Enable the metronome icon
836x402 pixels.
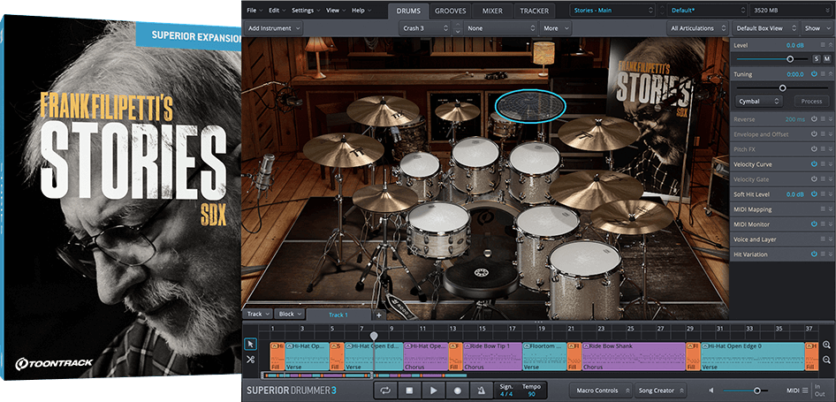[481, 390]
